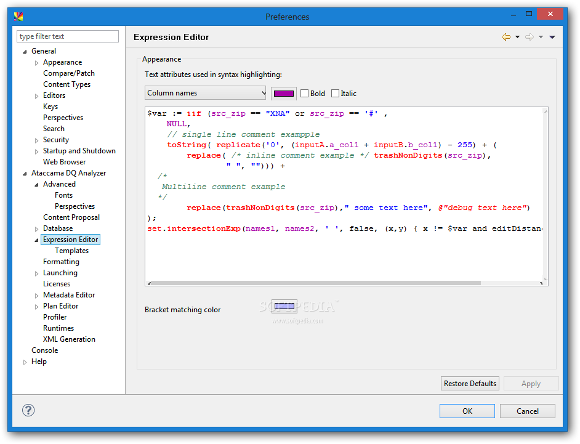The width and height of the screenshot is (580, 444).
Task: Open the Runtimes preferences page
Action: tap(58, 328)
